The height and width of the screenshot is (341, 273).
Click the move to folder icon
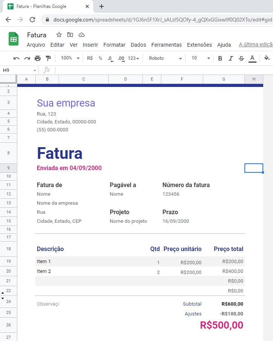[x=70, y=35]
